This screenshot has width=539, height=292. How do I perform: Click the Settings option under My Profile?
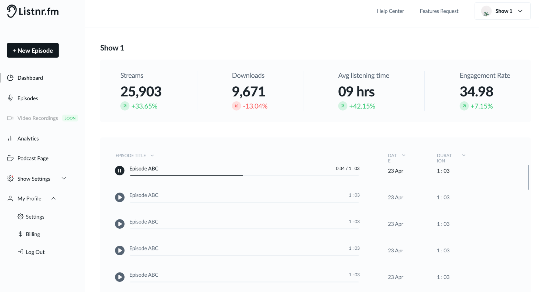coord(35,216)
